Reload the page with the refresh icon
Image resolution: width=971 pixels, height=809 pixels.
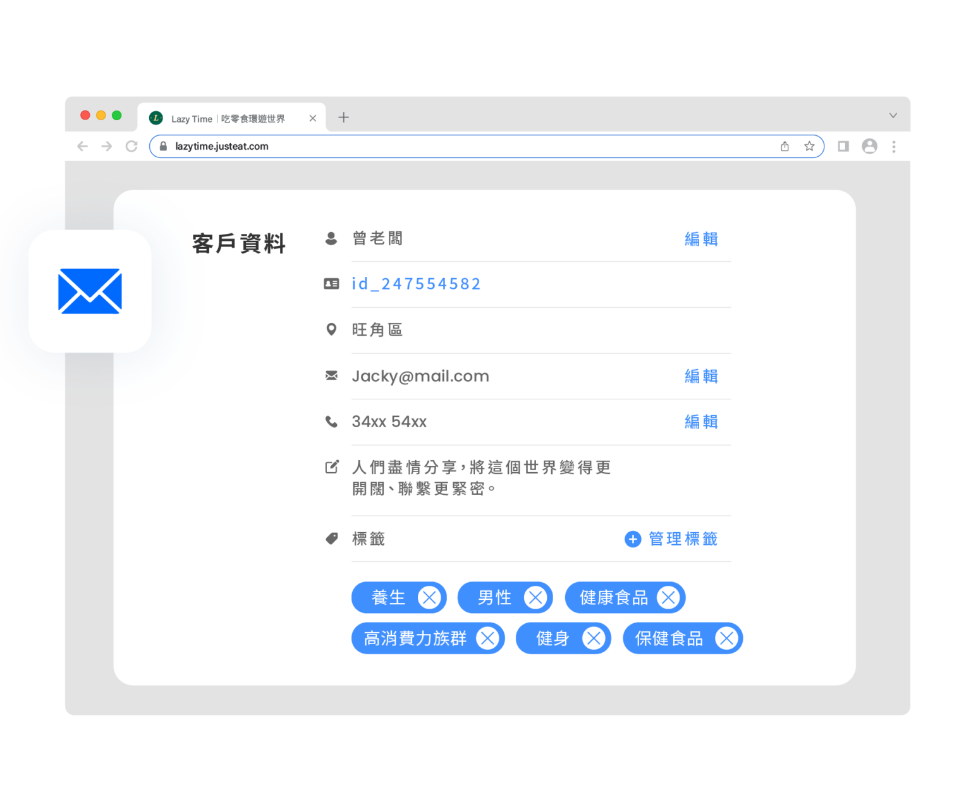[x=131, y=147]
